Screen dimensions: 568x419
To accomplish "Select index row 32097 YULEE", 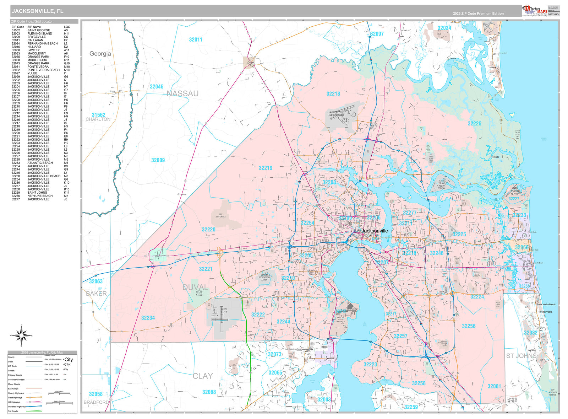I will point(40,74).
